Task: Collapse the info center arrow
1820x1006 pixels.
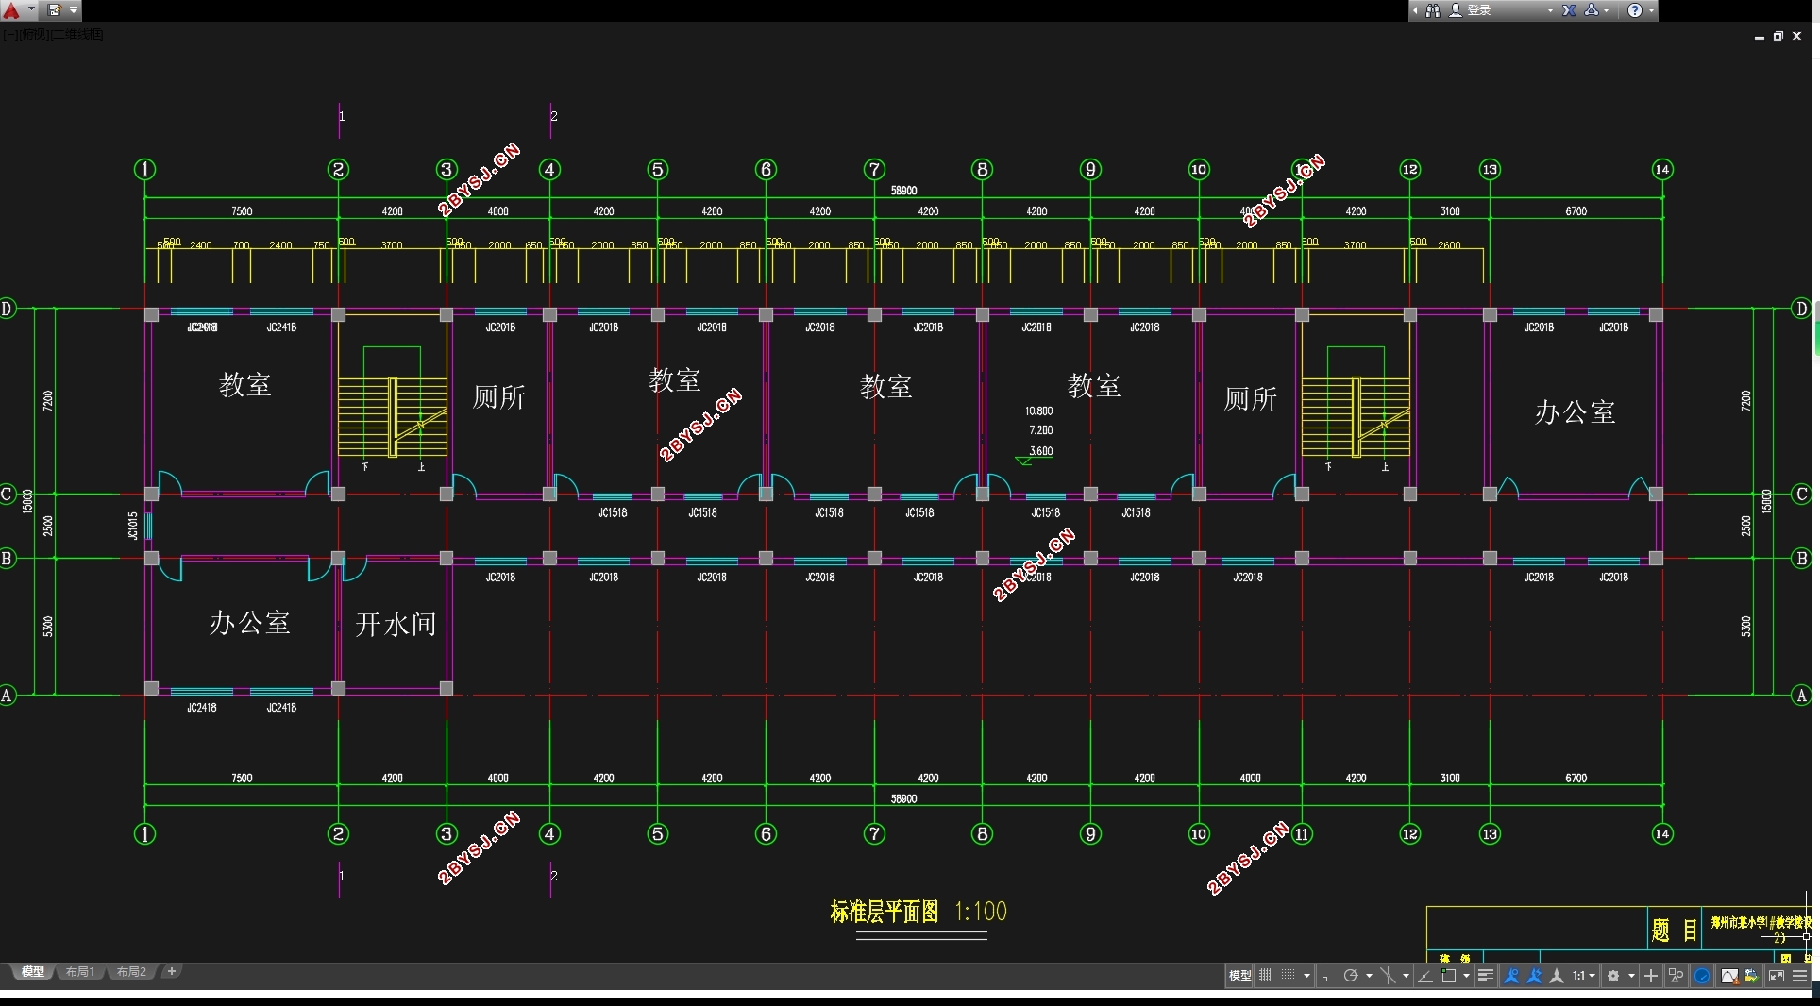Action: click(1415, 10)
